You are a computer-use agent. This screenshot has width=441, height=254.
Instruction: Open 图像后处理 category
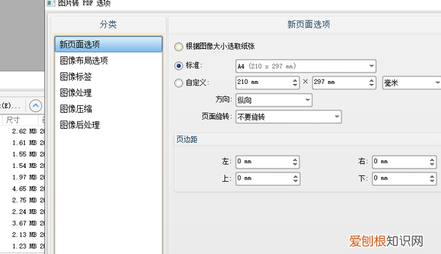coord(109,125)
